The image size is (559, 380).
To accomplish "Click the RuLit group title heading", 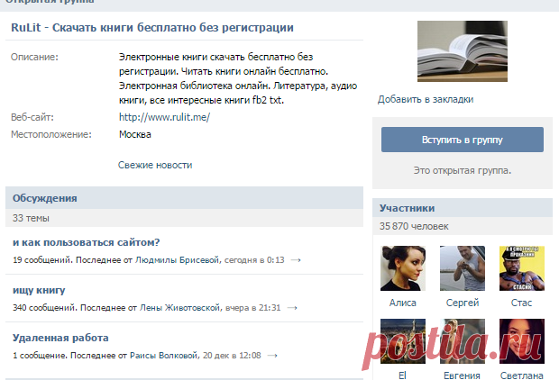I will pos(152,27).
